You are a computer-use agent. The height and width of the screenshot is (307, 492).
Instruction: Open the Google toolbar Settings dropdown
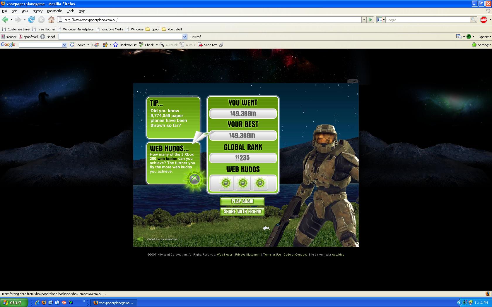click(484, 45)
